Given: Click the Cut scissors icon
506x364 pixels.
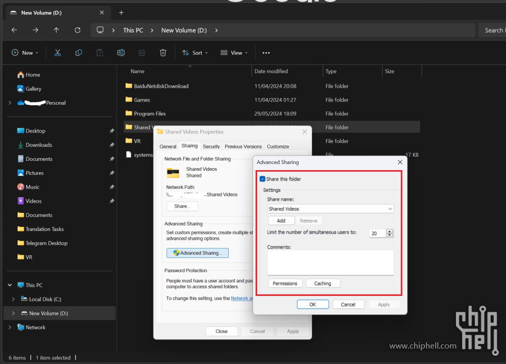Looking at the screenshot, I should [57, 53].
